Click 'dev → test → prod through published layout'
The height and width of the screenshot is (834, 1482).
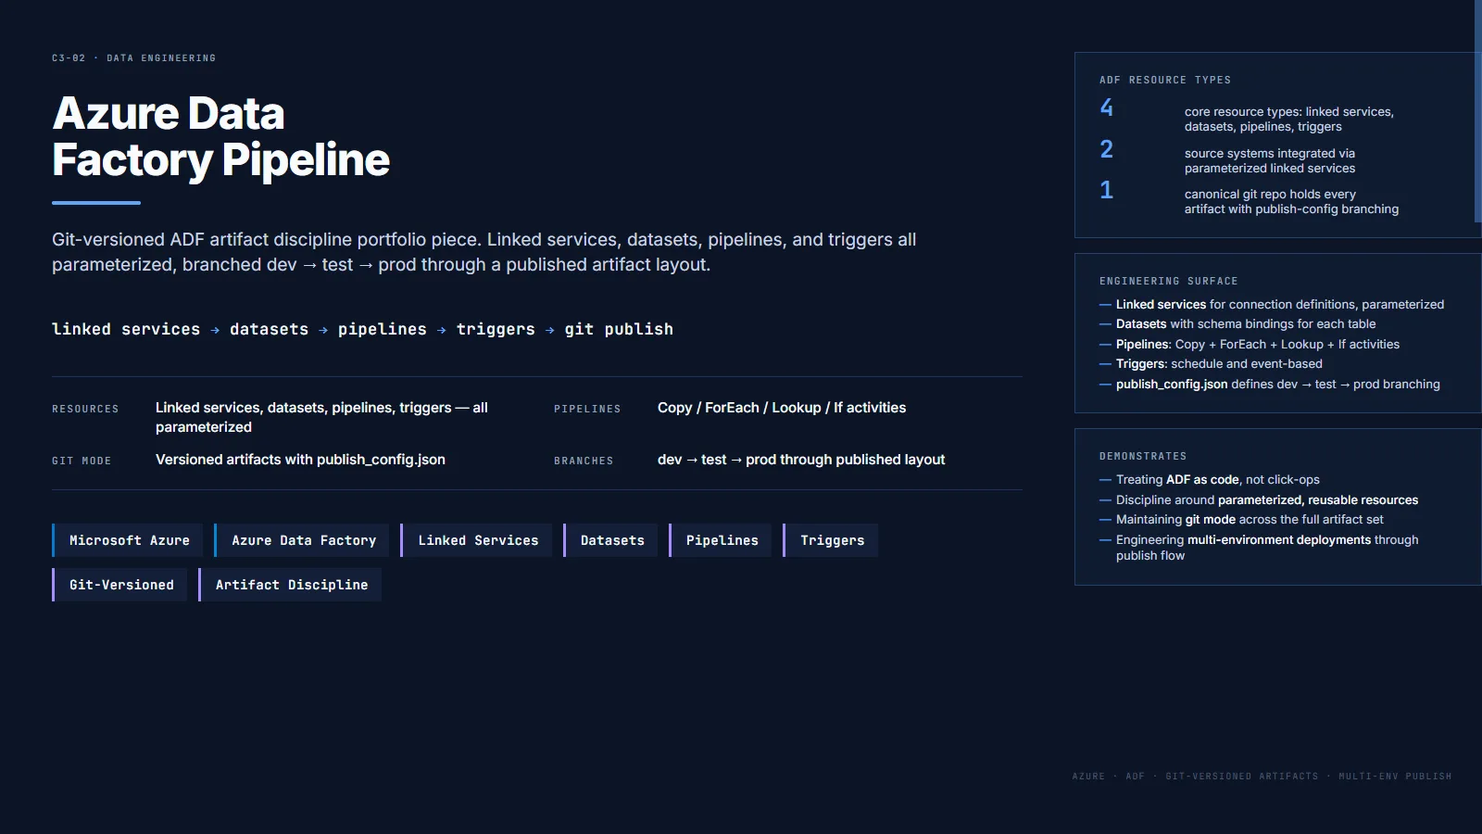point(801,460)
